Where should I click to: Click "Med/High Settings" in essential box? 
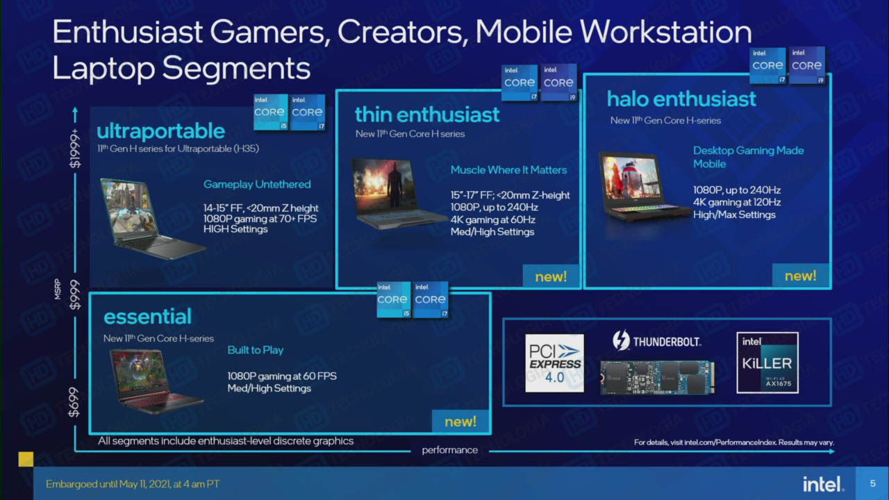tap(269, 388)
